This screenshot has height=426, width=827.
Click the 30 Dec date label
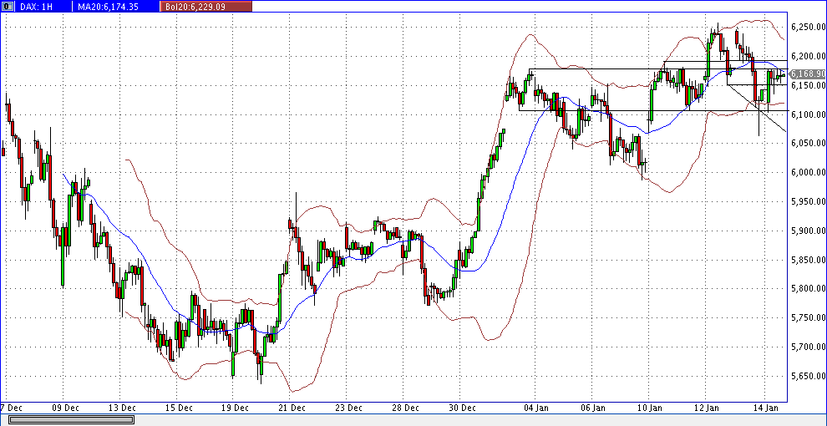click(x=463, y=408)
